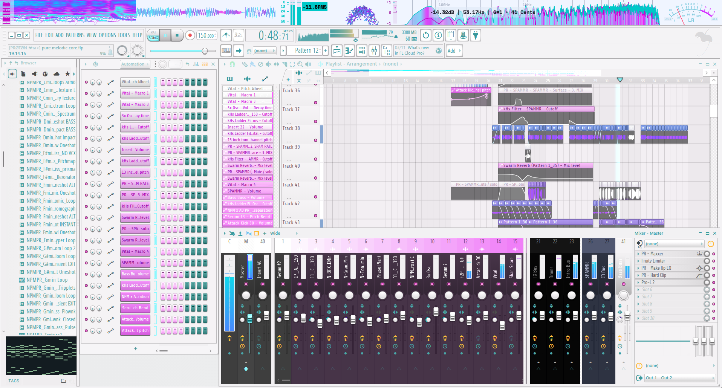Open the PATTERNS menu

pos(75,35)
